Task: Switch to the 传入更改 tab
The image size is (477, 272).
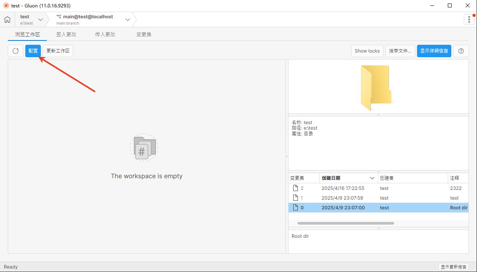Action: point(105,34)
